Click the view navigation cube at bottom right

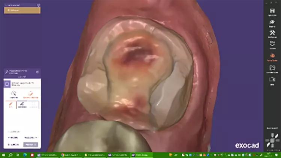point(272,141)
